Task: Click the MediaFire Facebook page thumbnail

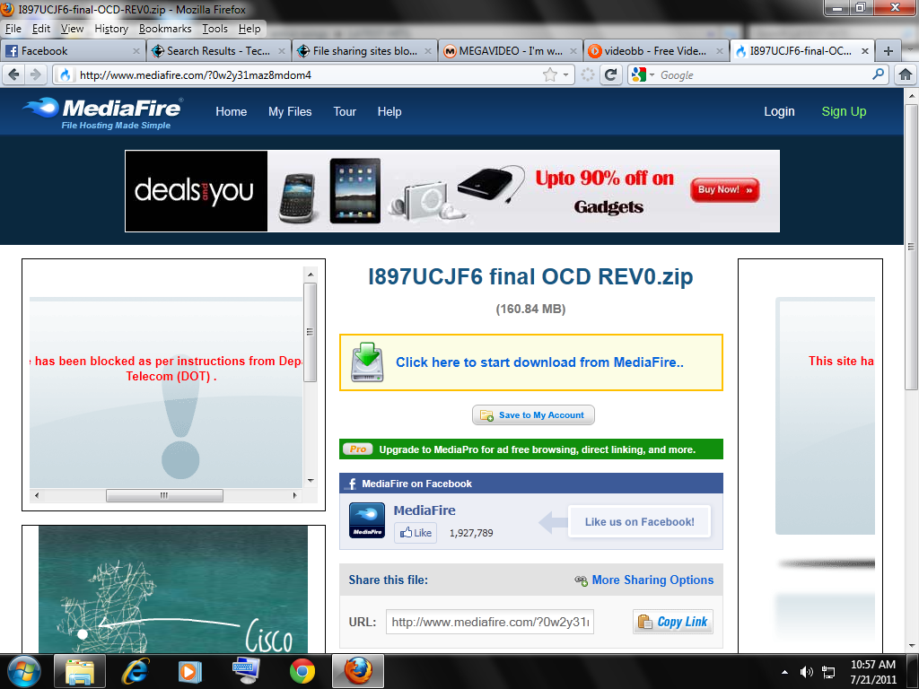Action: 367,520
